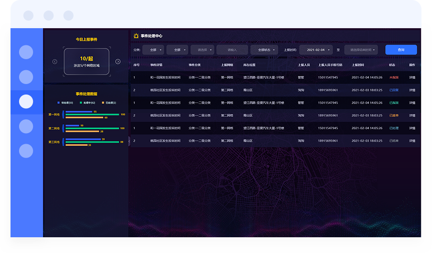The height and width of the screenshot is (253, 432).
Task: Click the highlighted active circle in blue sidebar
Action: [26, 102]
